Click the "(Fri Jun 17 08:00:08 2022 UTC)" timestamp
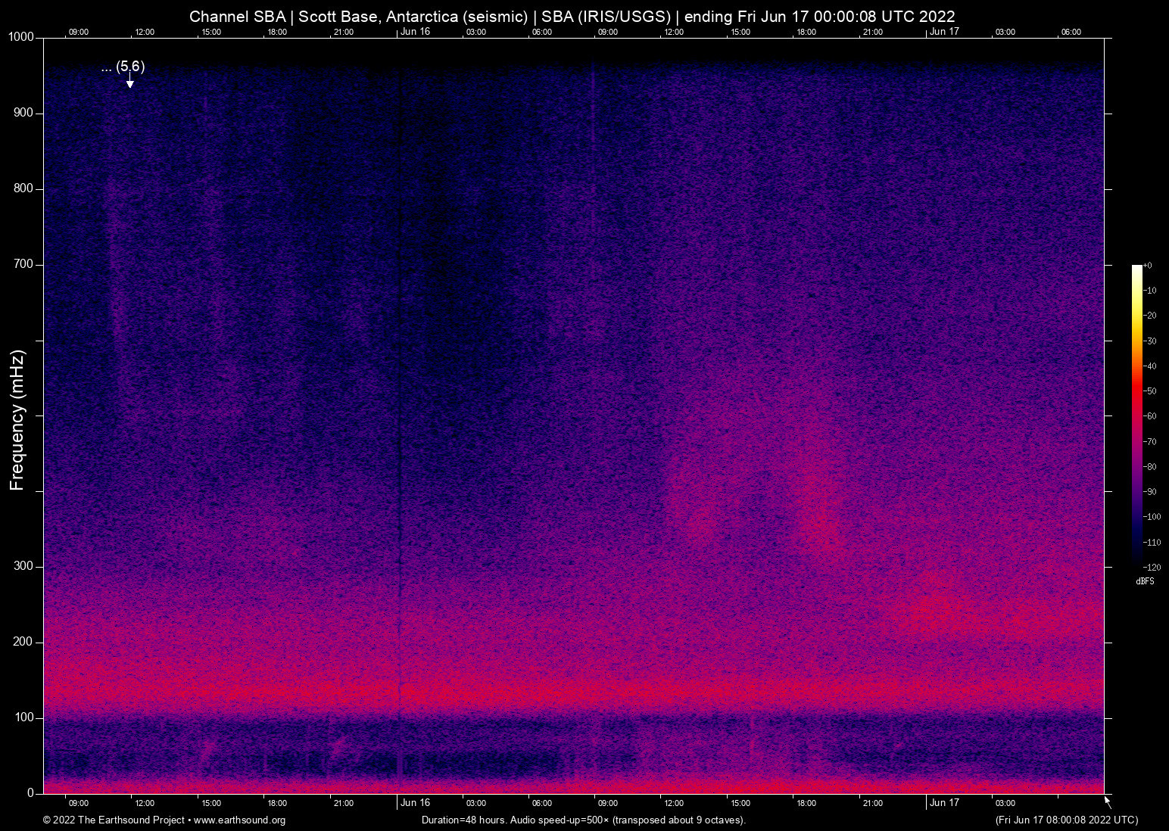The image size is (1169, 831). [1067, 820]
